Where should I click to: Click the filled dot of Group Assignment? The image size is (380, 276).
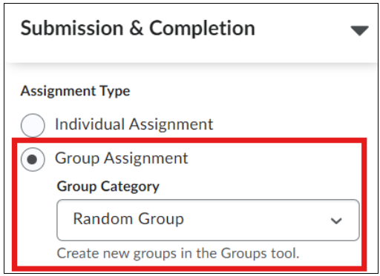32,159
